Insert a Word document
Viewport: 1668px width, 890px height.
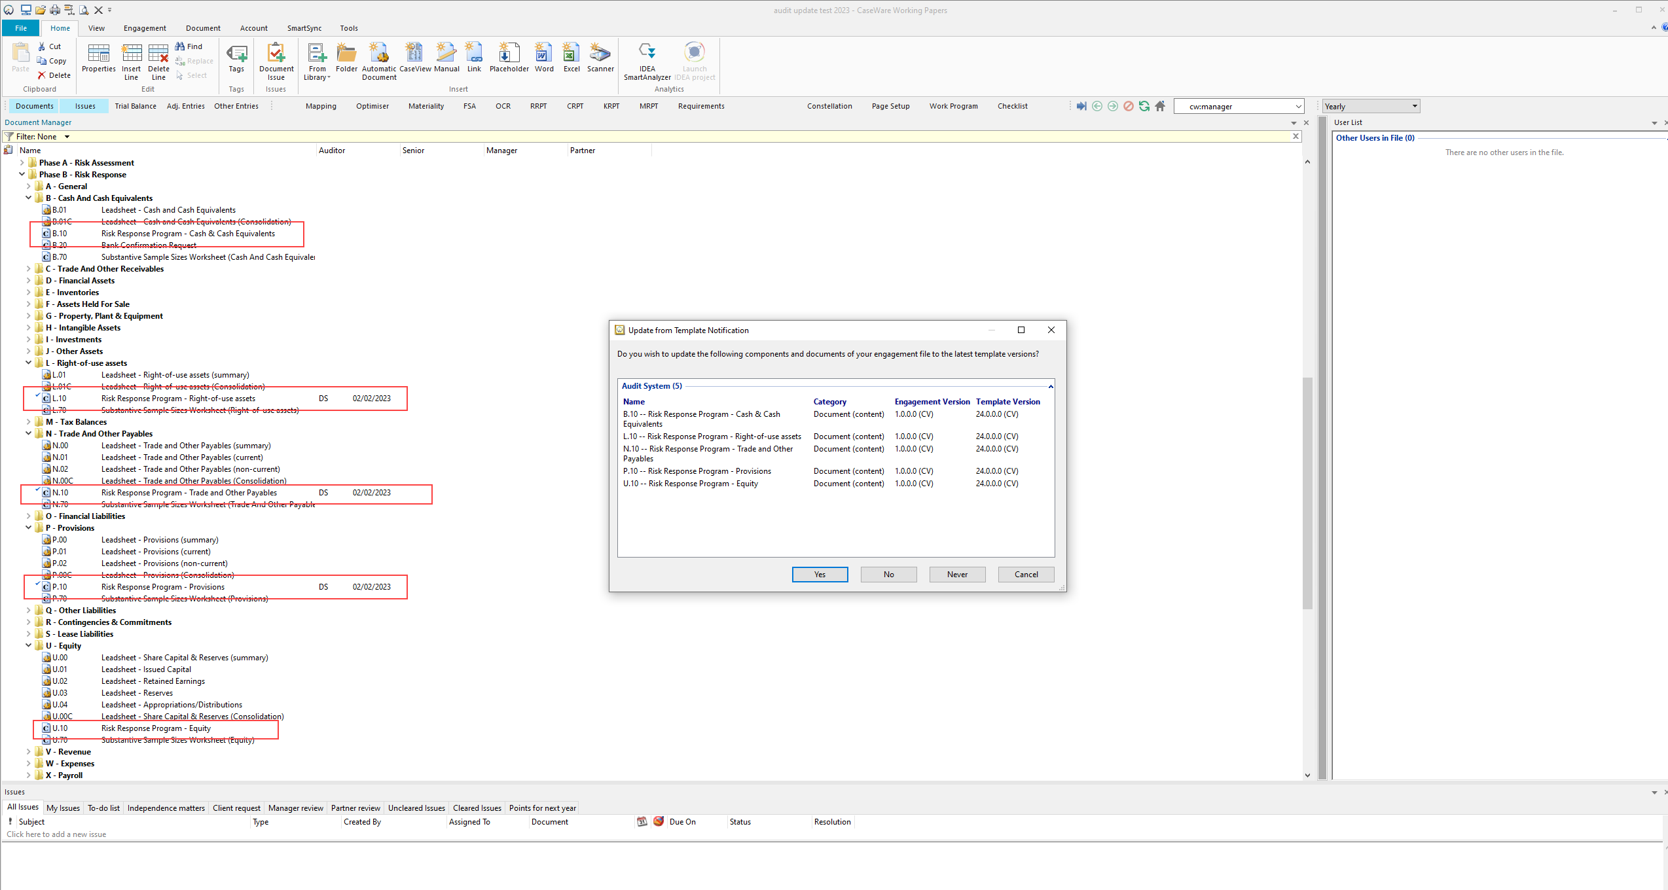click(544, 58)
